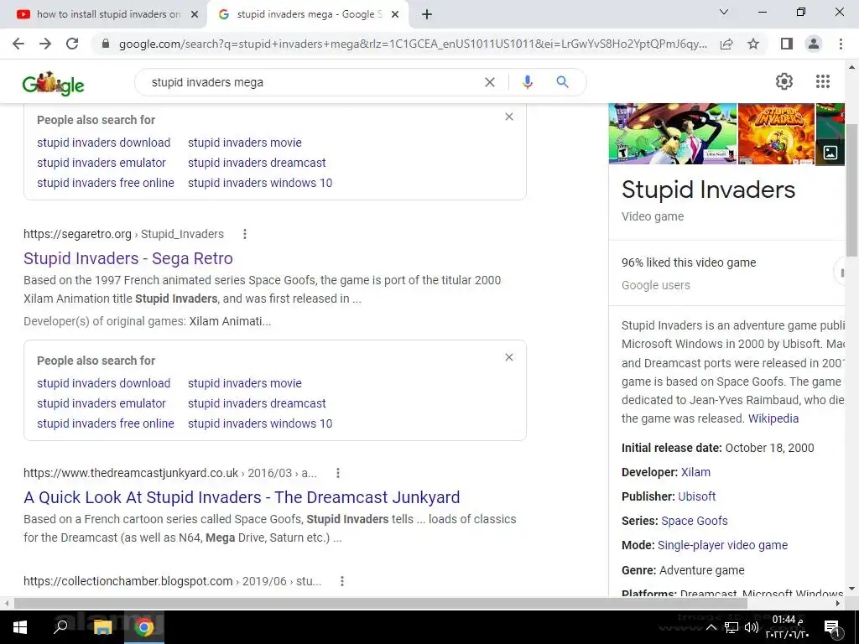Open Chrome three-dot menu
The width and height of the screenshot is (859, 644).
click(841, 44)
